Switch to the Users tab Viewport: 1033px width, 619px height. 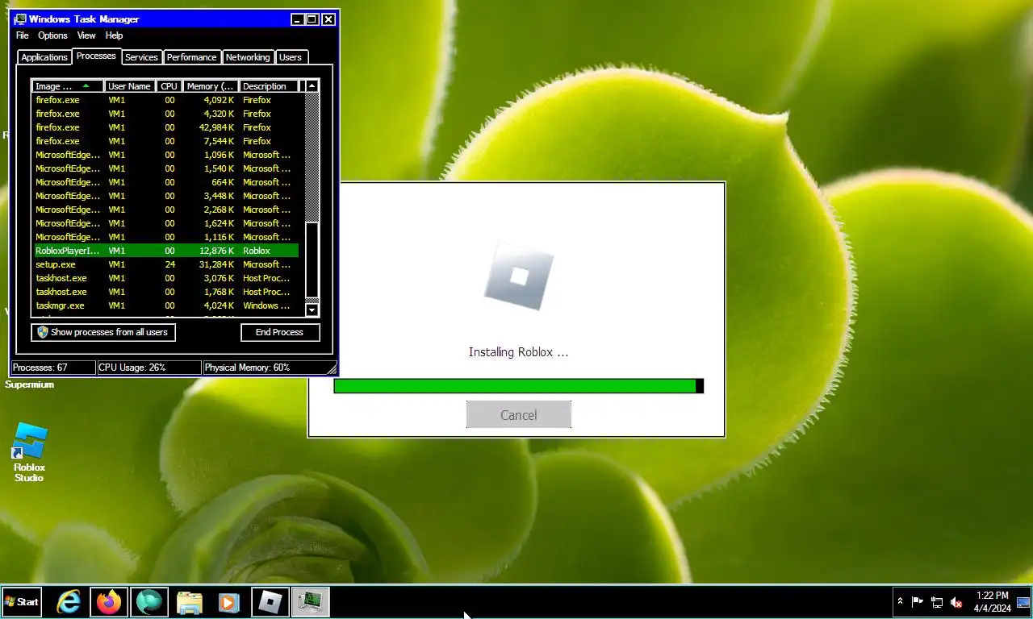coord(291,57)
